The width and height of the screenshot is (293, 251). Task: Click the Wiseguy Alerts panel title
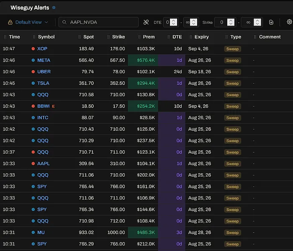[x=30, y=8]
